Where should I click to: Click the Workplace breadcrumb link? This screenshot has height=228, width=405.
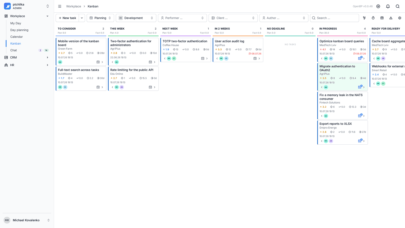coord(74,6)
